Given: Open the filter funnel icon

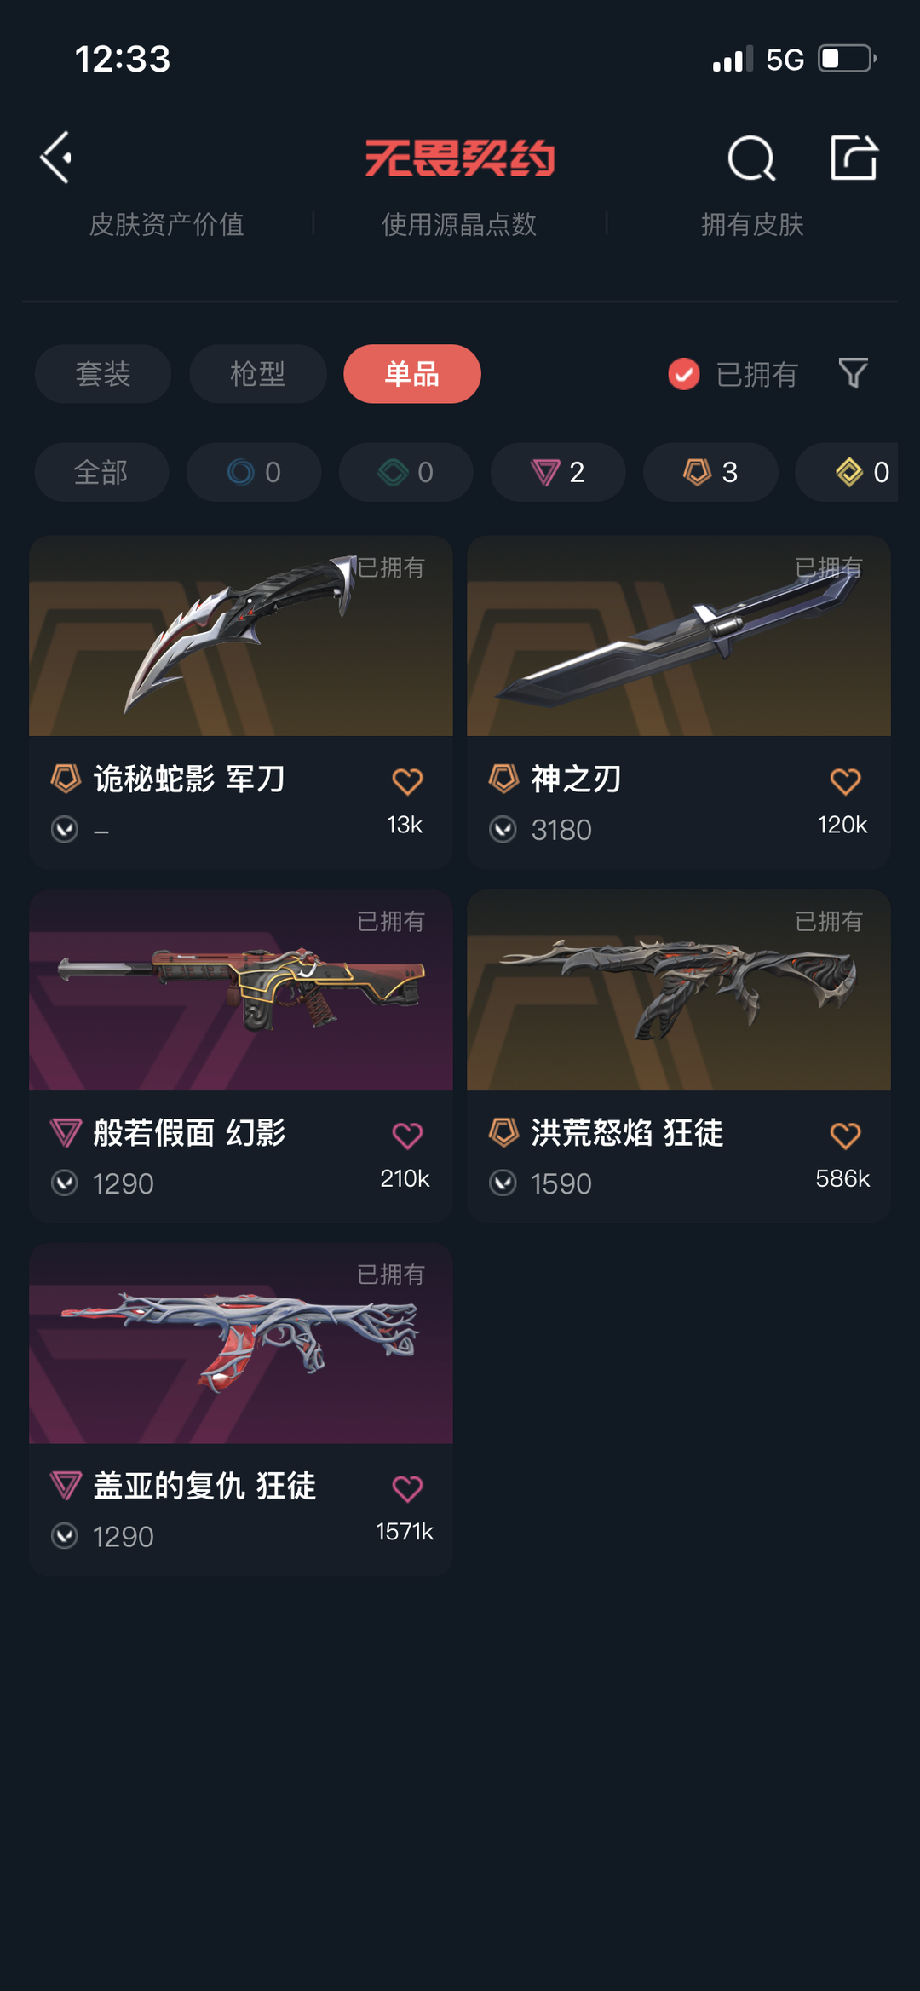Looking at the screenshot, I should click(853, 373).
